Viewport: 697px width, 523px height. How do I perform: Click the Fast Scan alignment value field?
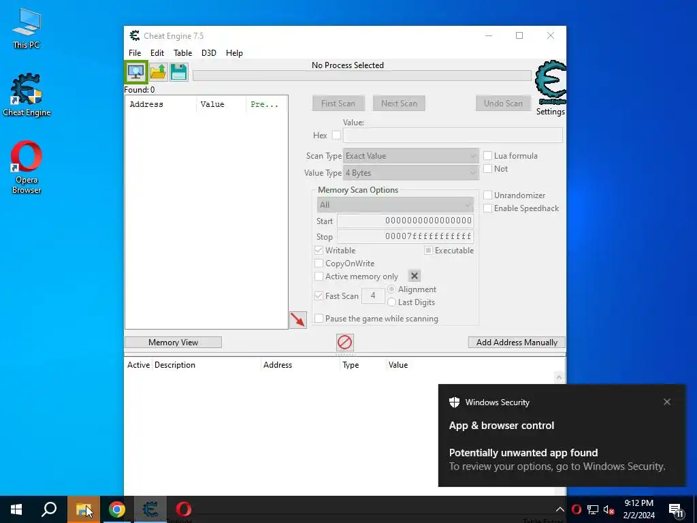coord(373,296)
